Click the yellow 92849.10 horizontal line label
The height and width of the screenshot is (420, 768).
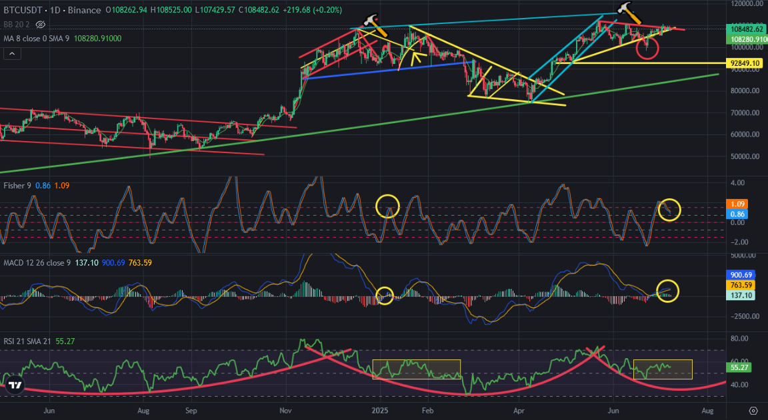tap(745, 63)
